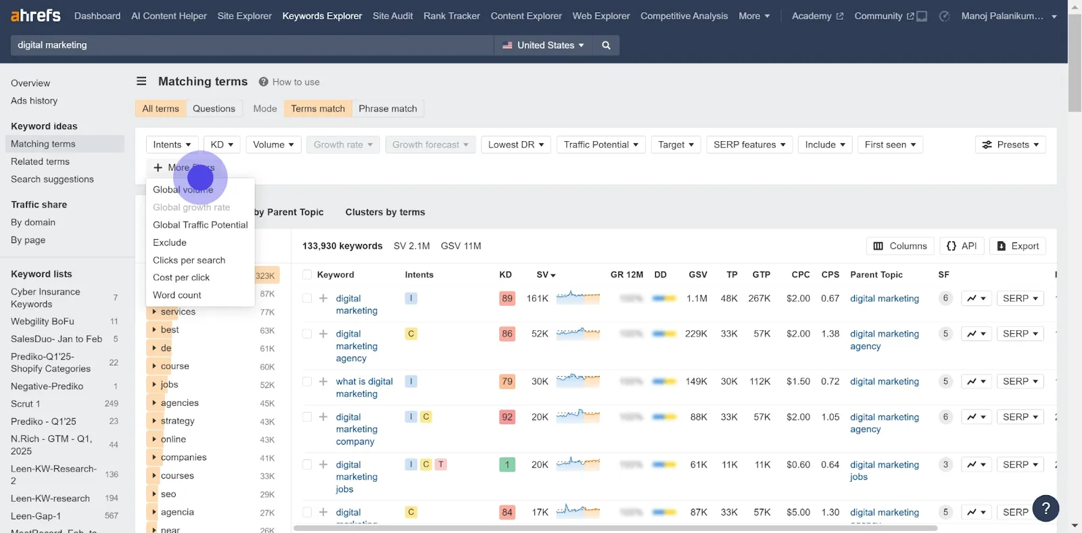
Task: Select the All terms toggle
Action: point(160,108)
